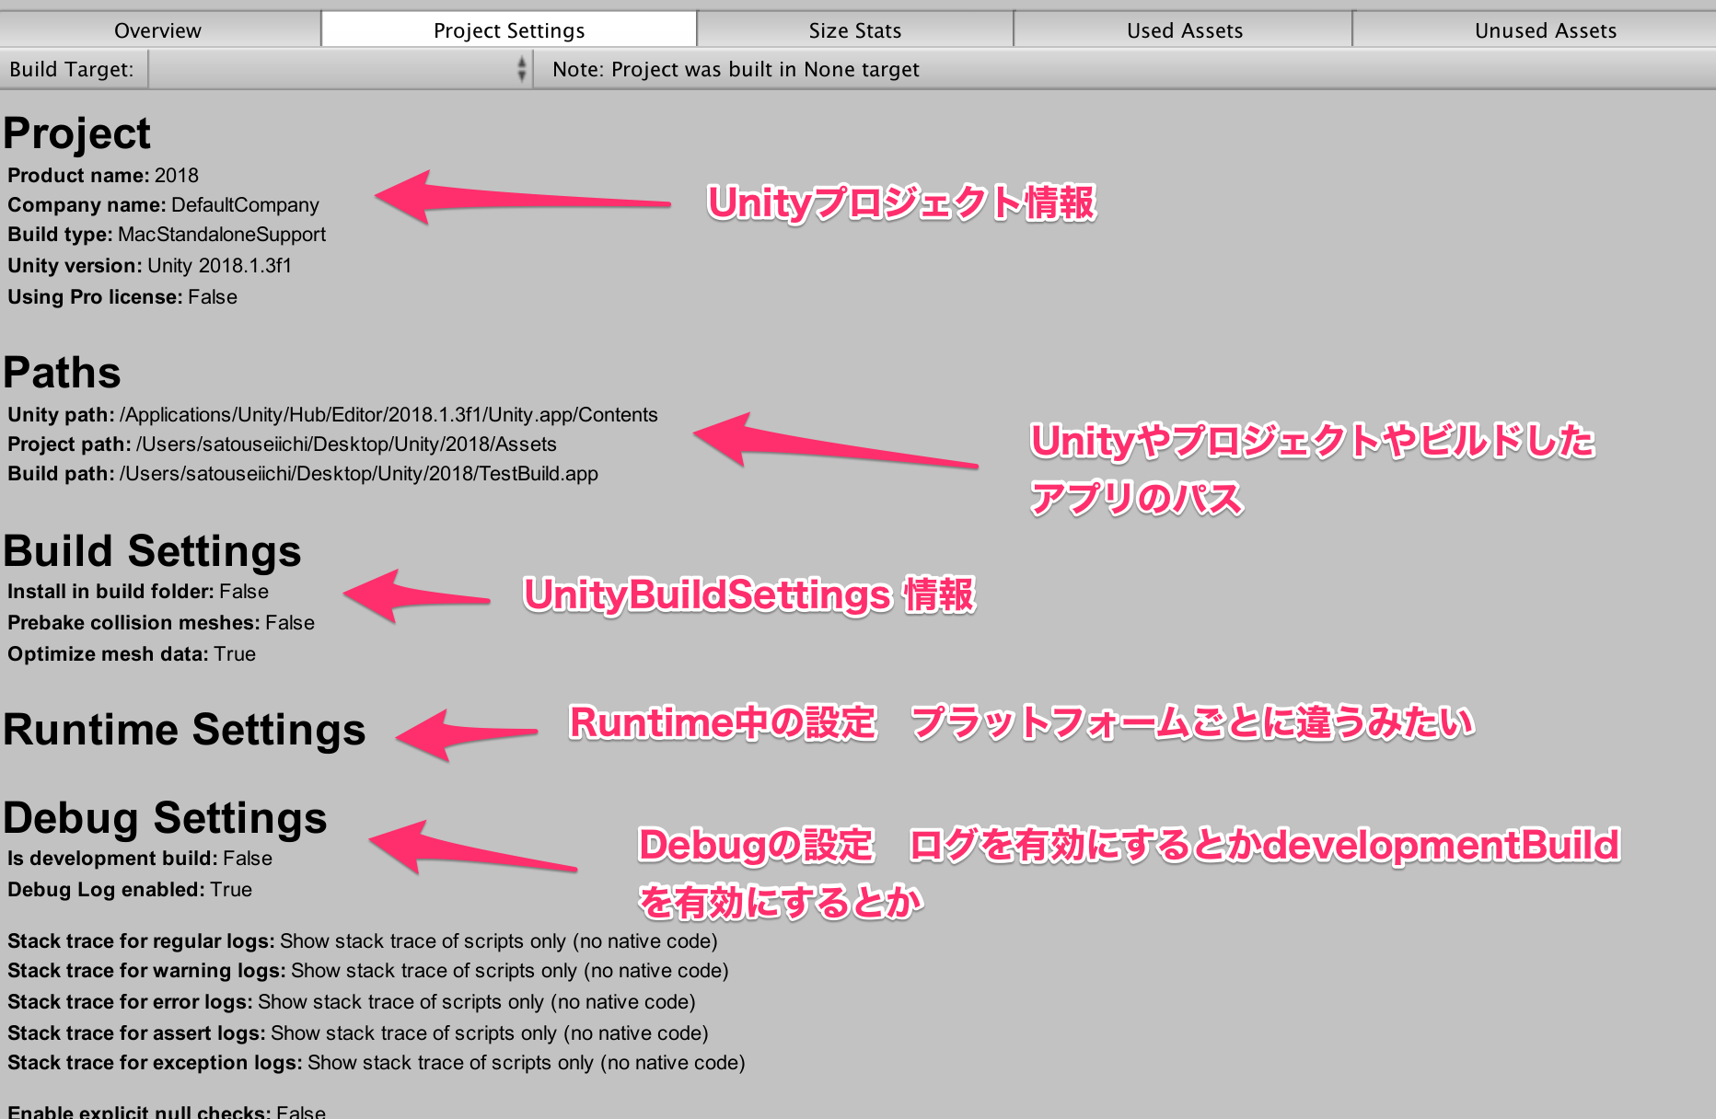Select the 'Using Pro license: False' line
1716x1119 pixels.
coord(122,296)
